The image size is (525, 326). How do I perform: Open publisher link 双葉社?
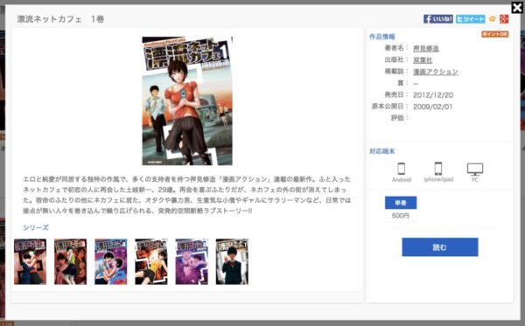point(423,60)
